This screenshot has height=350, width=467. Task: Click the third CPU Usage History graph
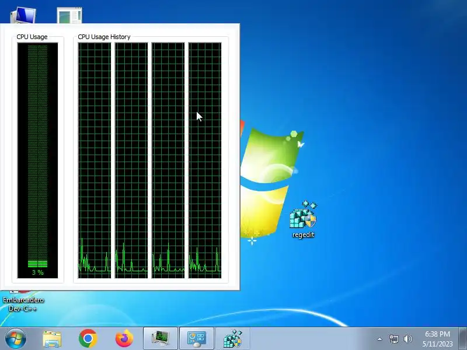pos(168,160)
